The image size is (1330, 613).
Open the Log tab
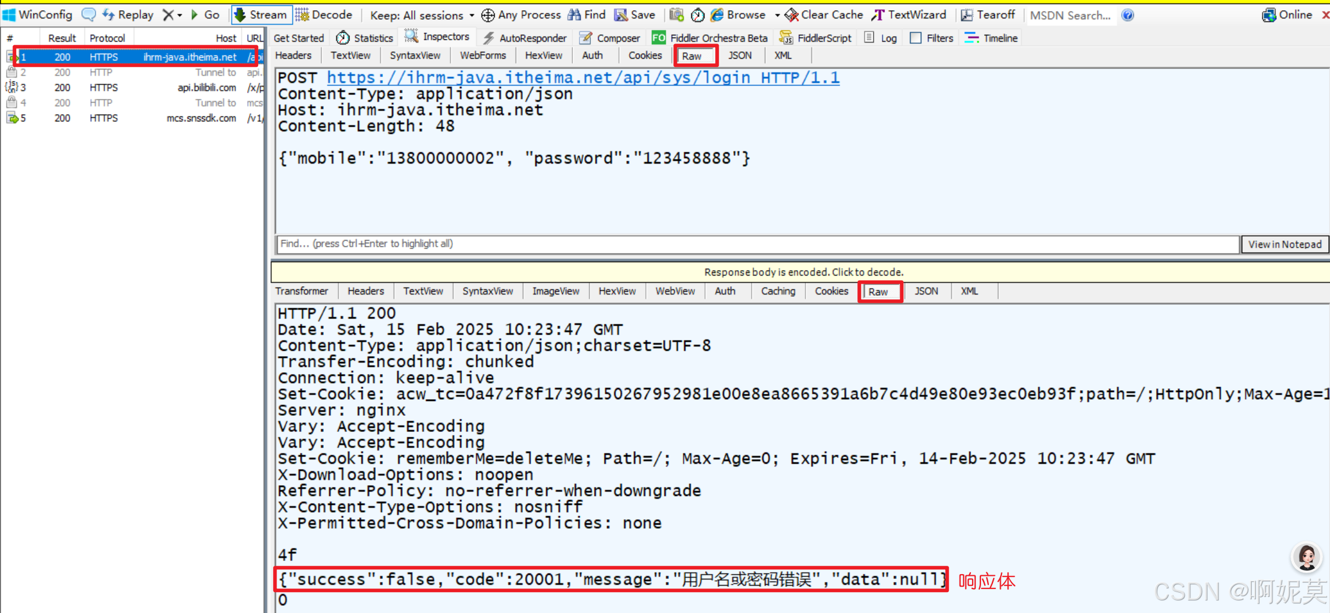881,38
